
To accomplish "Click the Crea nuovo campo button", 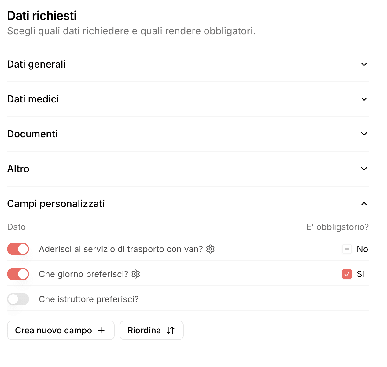I will [x=61, y=330].
